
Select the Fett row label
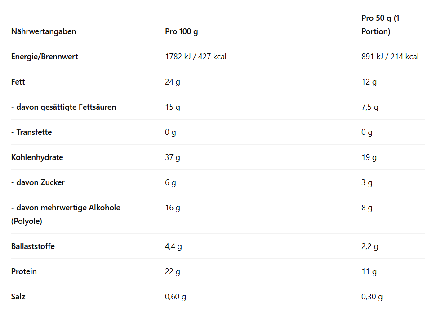coord(18,82)
